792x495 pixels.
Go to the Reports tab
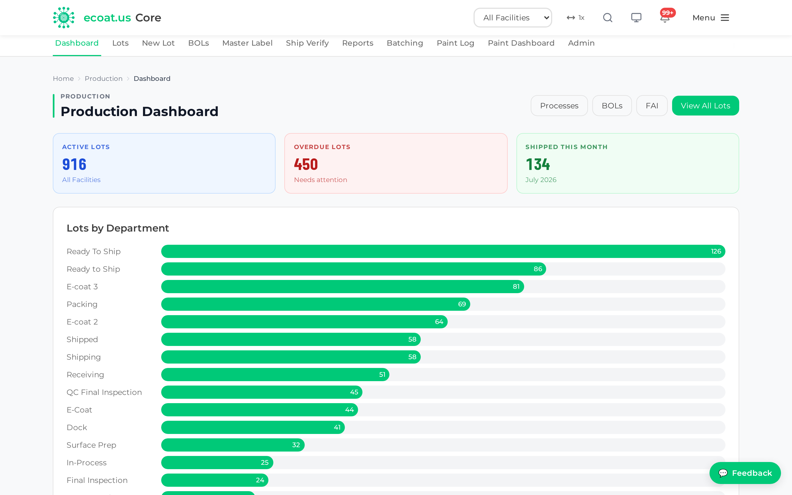[358, 43]
